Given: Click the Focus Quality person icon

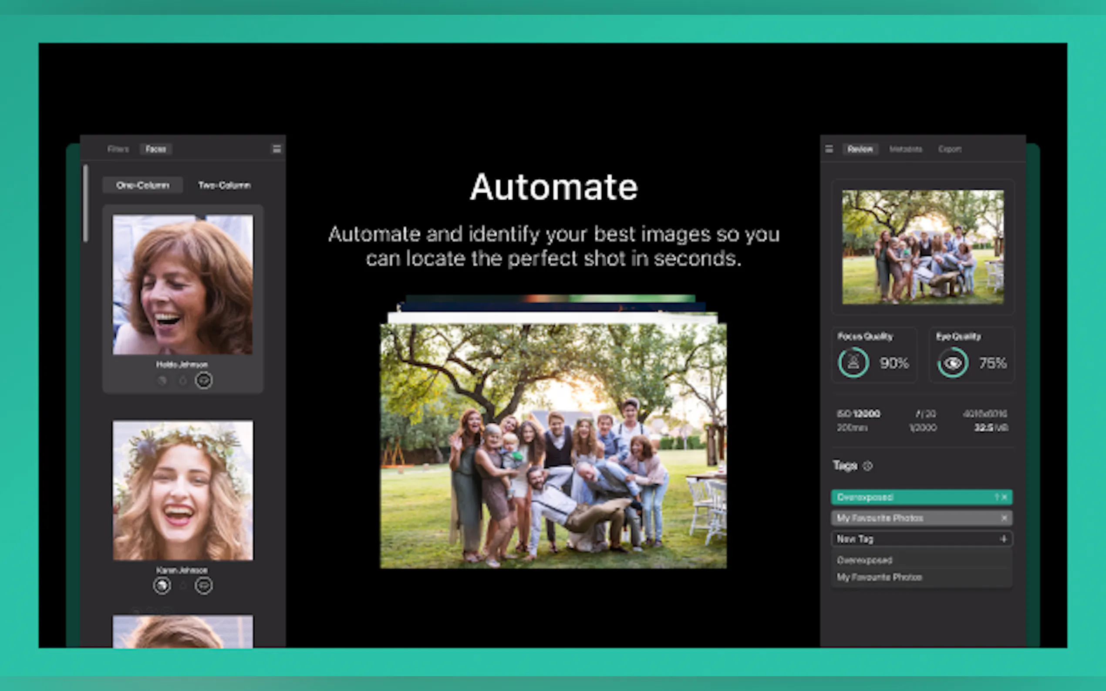Looking at the screenshot, I should 853,363.
